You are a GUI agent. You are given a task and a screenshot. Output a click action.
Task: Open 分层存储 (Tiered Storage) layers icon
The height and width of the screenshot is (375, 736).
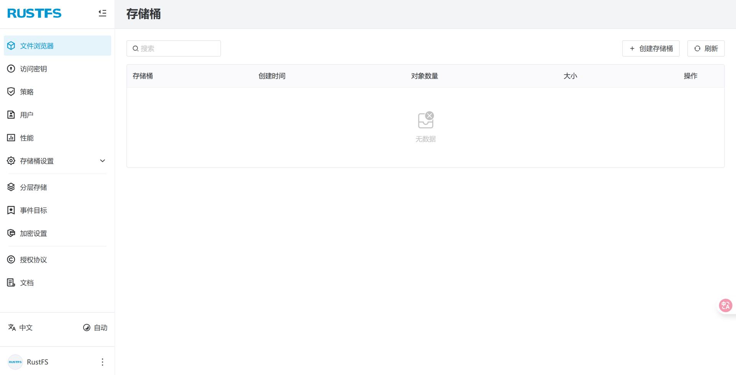click(x=11, y=187)
